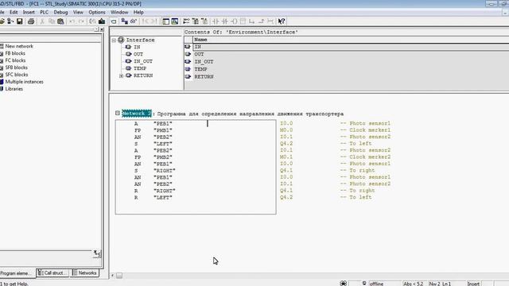Click the Print toolbar icon
Screen dimensions: 509x286
[x=31, y=21]
